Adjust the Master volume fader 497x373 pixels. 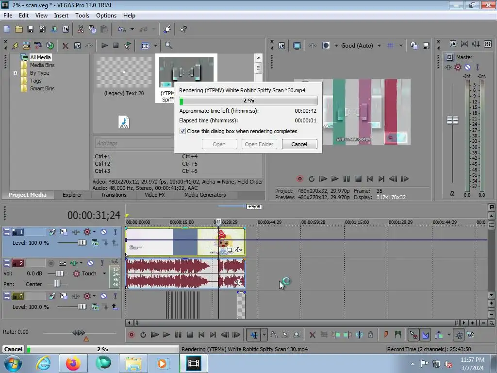point(452,120)
